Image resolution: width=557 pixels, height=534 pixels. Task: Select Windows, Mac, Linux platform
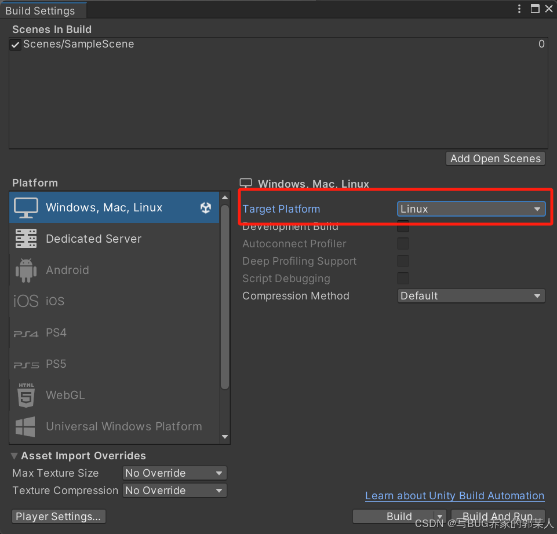(x=114, y=208)
